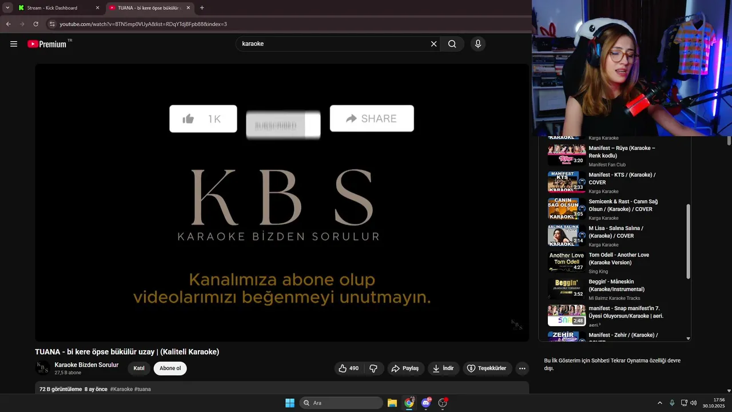Dislike the video with thumbs down

click(373, 369)
